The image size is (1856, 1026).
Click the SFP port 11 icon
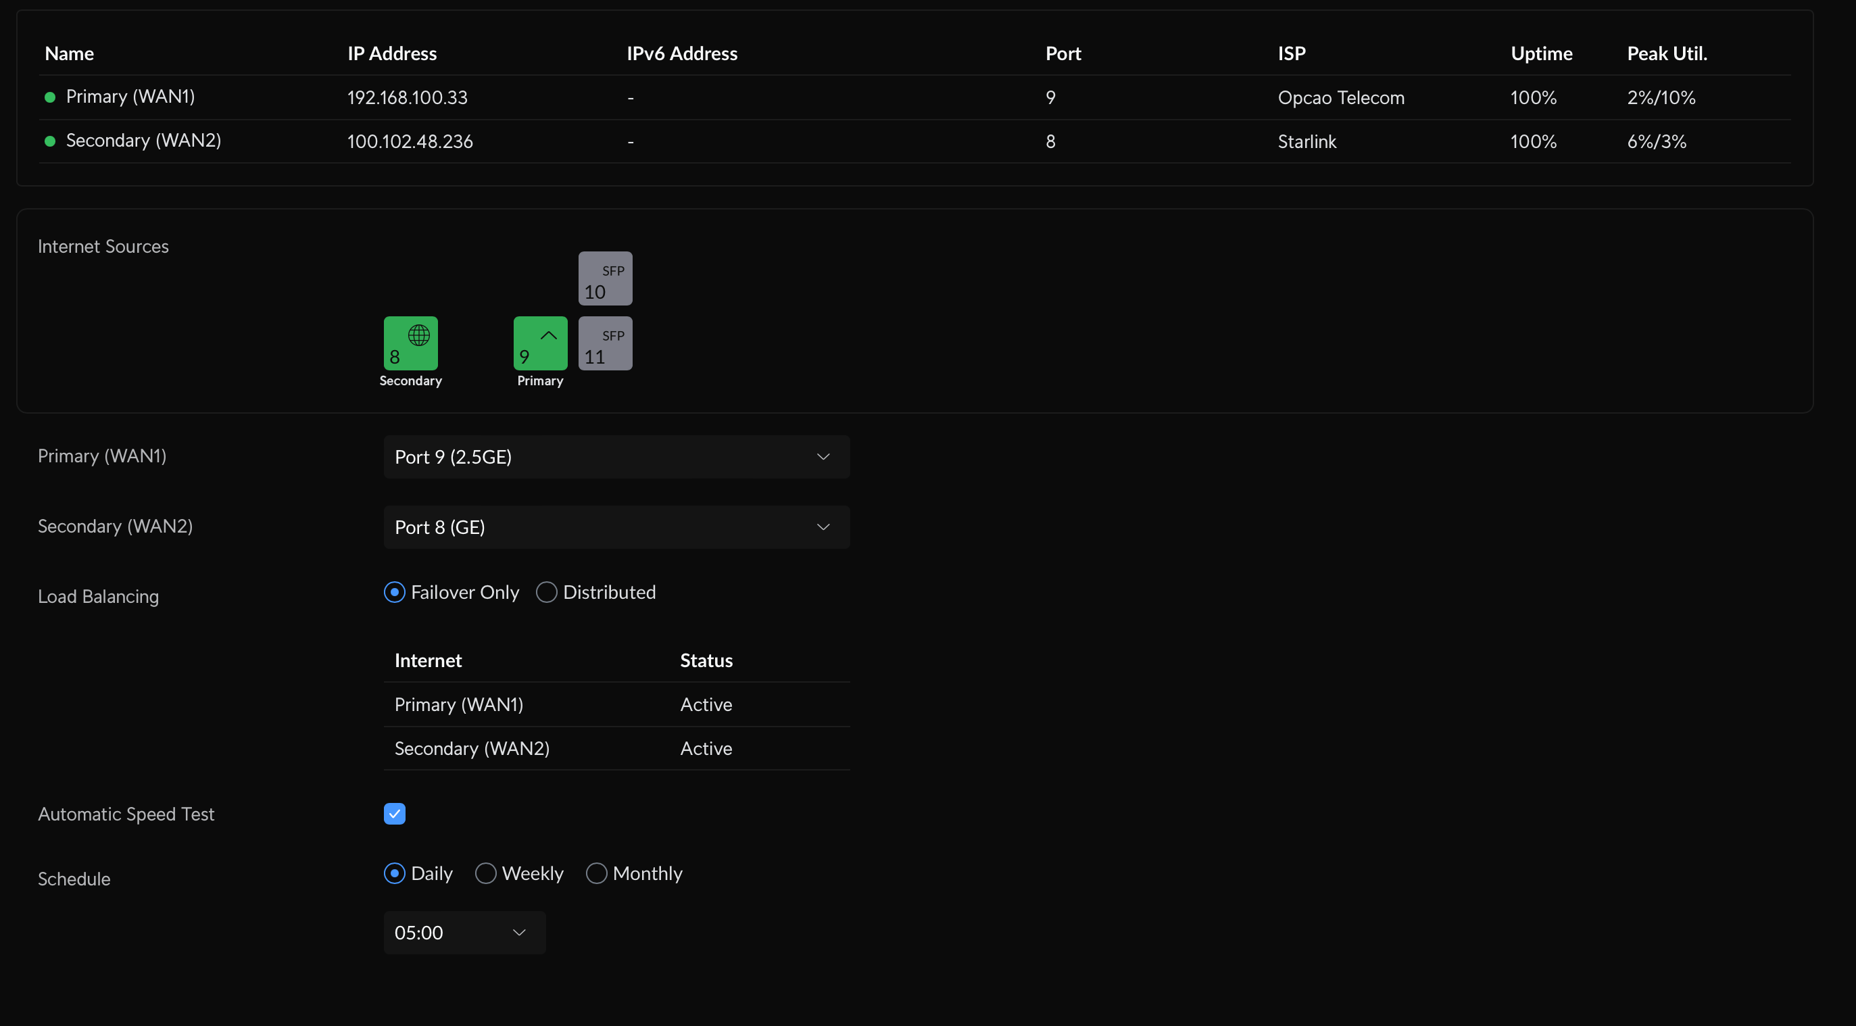tap(604, 343)
